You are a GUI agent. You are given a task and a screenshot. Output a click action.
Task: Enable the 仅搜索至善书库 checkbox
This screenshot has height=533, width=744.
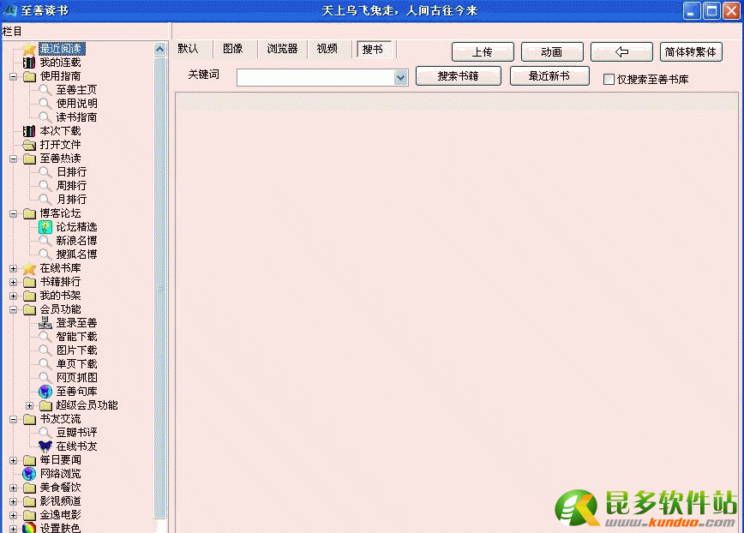click(609, 79)
